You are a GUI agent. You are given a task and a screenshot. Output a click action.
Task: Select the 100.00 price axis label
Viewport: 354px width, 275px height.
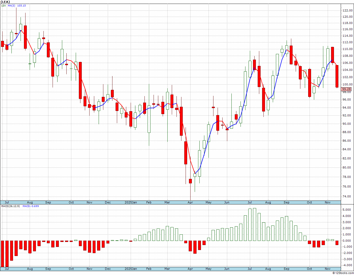tap(347, 84)
